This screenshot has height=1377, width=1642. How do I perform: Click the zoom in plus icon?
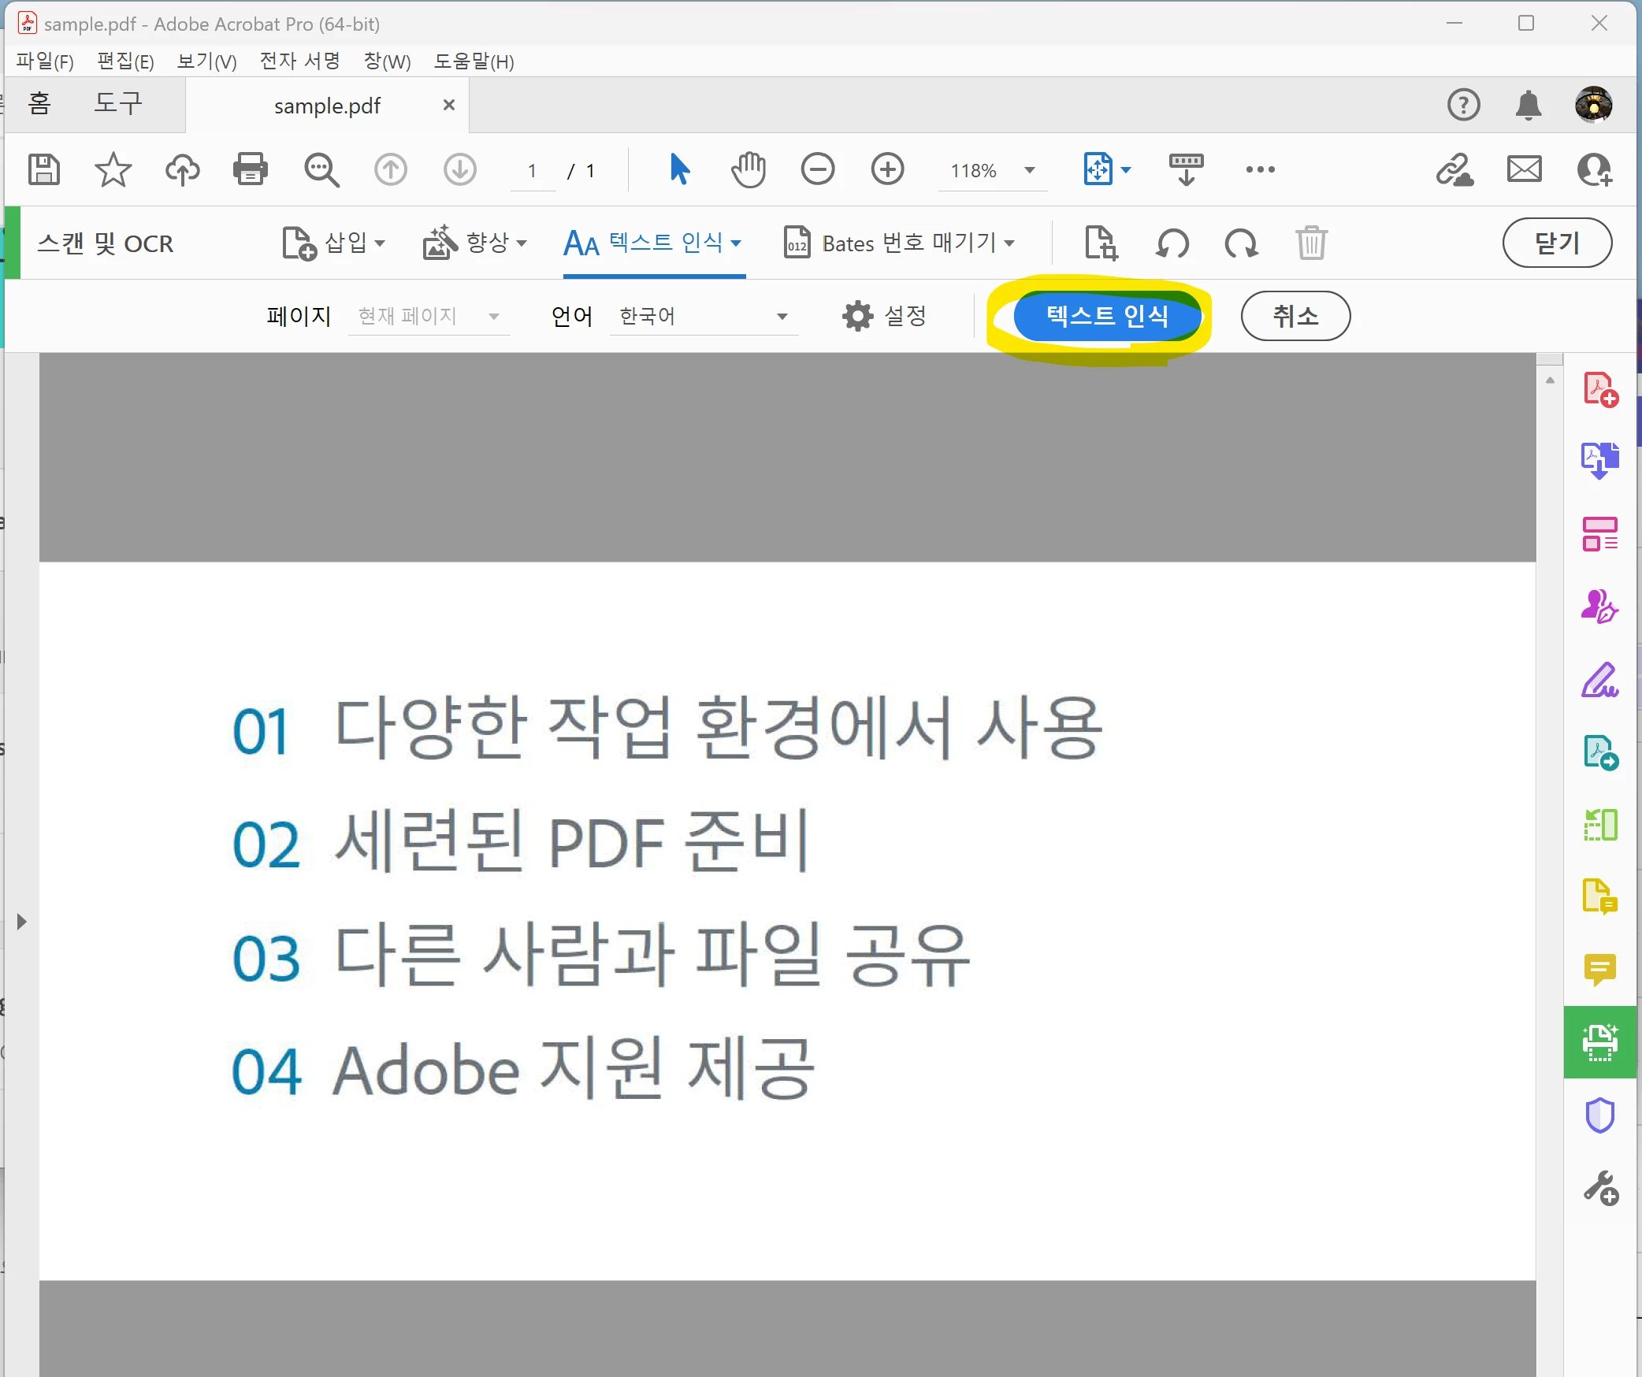(x=887, y=169)
